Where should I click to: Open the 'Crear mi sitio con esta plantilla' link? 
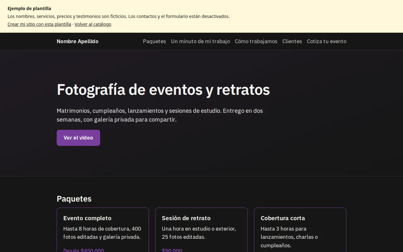39,24
